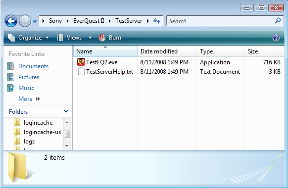Sort by the Type column header
Viewport: 288px width, 188px height.
pos(221,51)
